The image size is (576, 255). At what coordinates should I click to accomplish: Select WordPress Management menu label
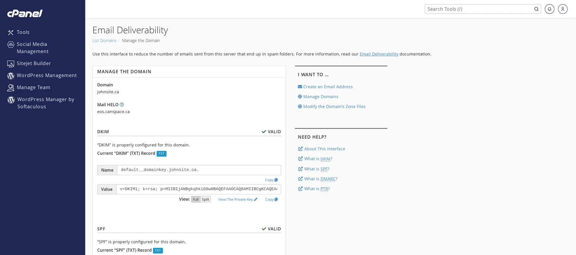click(x=47, y=76)
